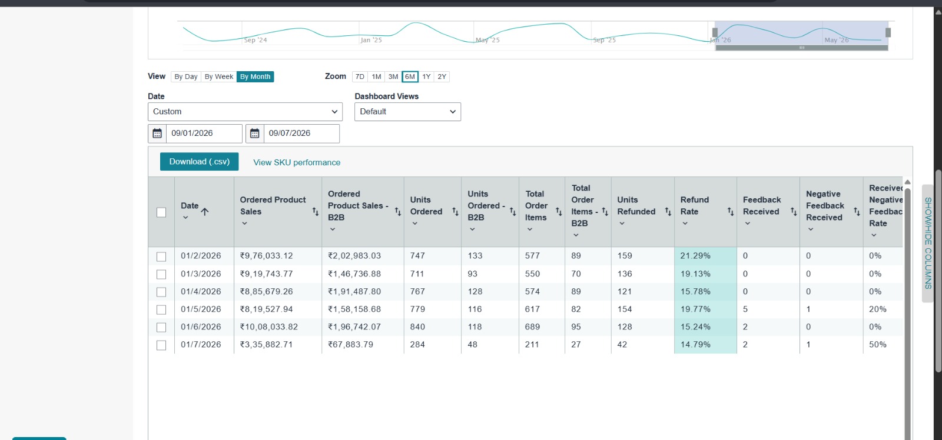942x440 pixels.
Task: Sort Units Ordered - B2B column
Action: click(513, 212)
